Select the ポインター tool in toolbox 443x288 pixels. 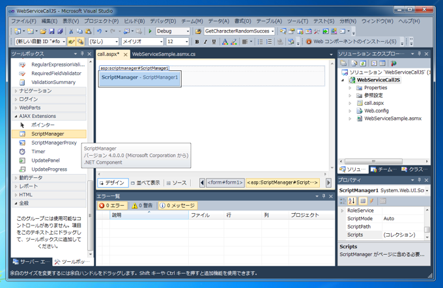tap(49, 125)
